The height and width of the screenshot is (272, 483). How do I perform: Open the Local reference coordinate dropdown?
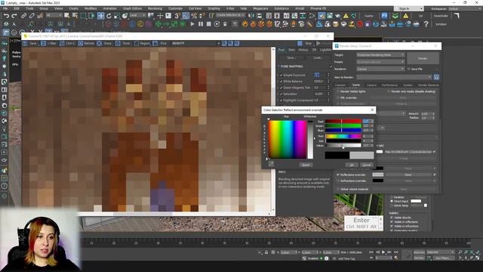click(x=137, y=15)
